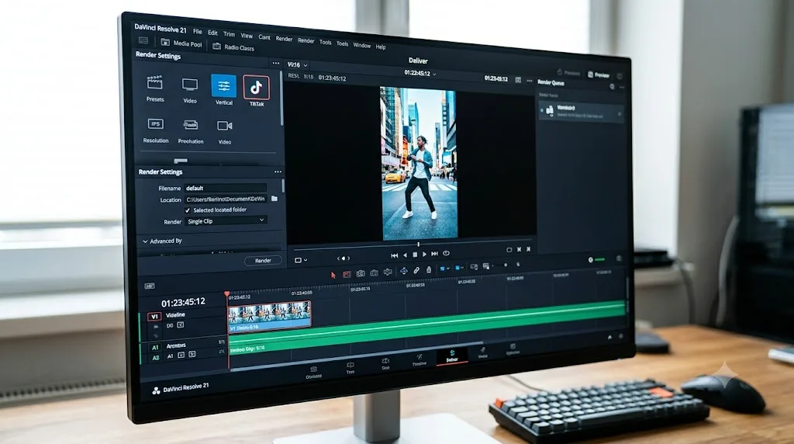Viewport: 794px width, 444px height.
Task: Switch to the Deliver page tab
Action: pos(452,356)
